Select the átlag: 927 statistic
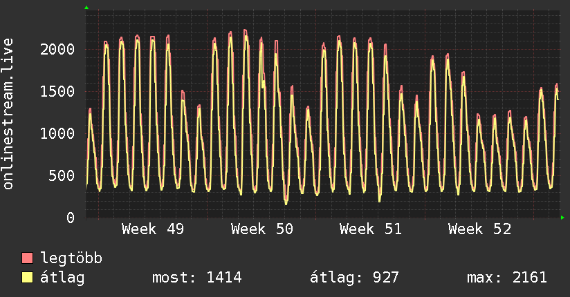 click(354, 278)
